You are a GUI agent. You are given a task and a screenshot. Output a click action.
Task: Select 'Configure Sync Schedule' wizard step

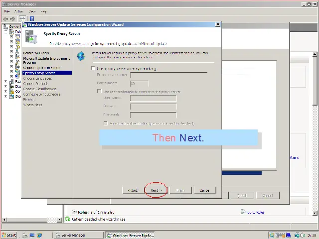[42, 94]
